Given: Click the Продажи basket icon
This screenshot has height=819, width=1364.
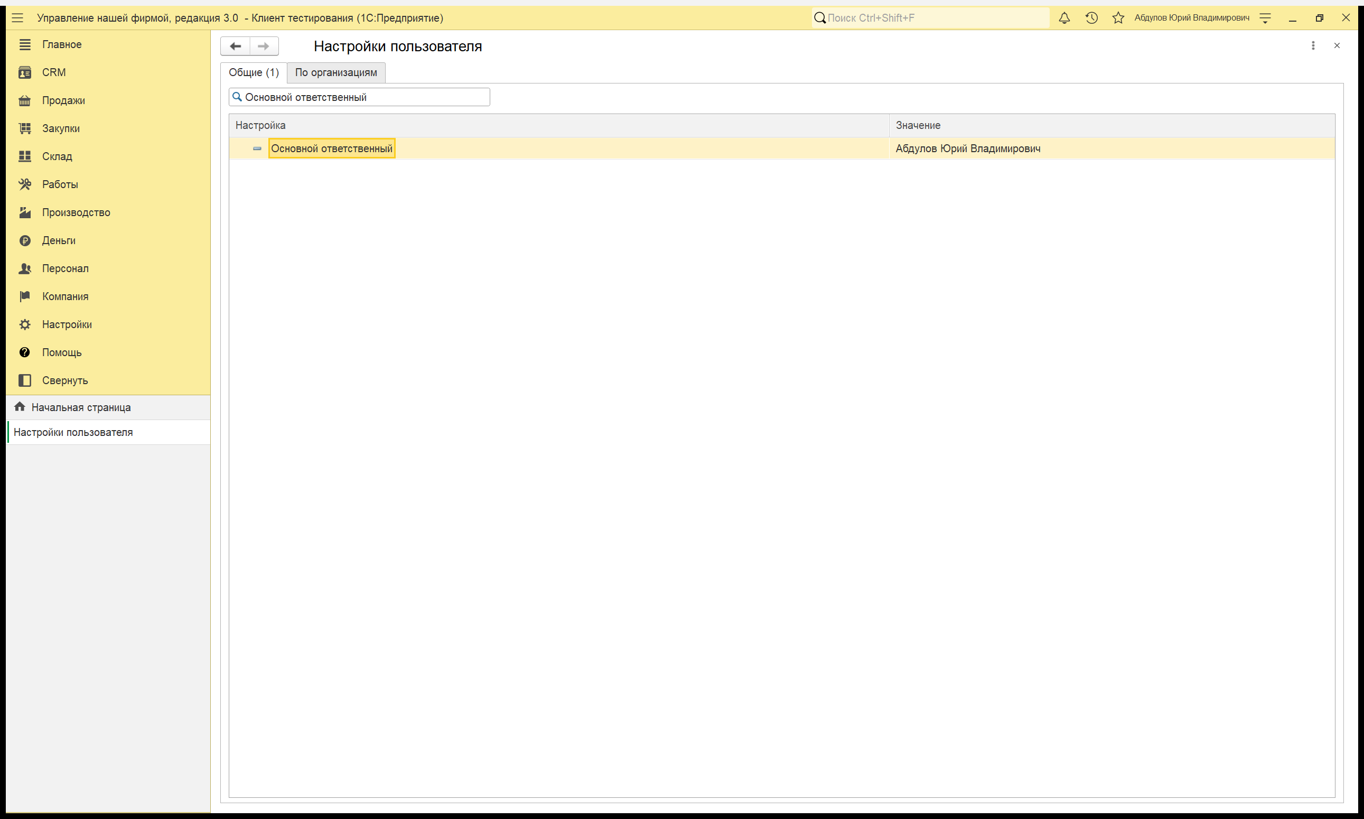Looking at the screenshot, I should [25, 100].
